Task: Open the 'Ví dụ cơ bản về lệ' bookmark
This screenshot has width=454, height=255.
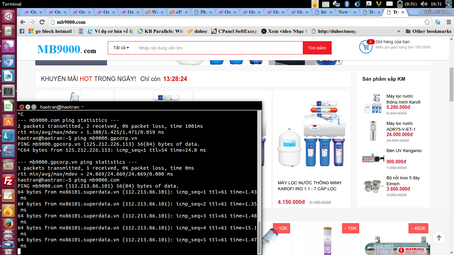Action: point(110,31)
